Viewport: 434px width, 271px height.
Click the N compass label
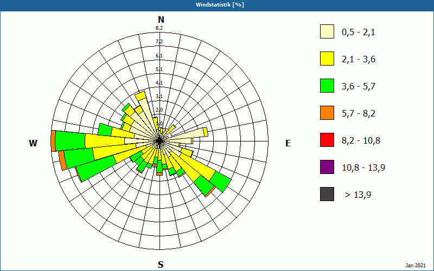point(161,20)
